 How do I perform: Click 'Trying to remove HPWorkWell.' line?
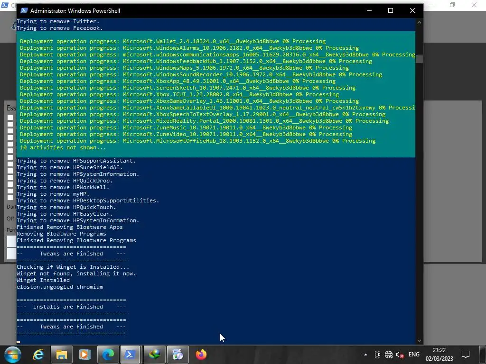coord(63,187)
